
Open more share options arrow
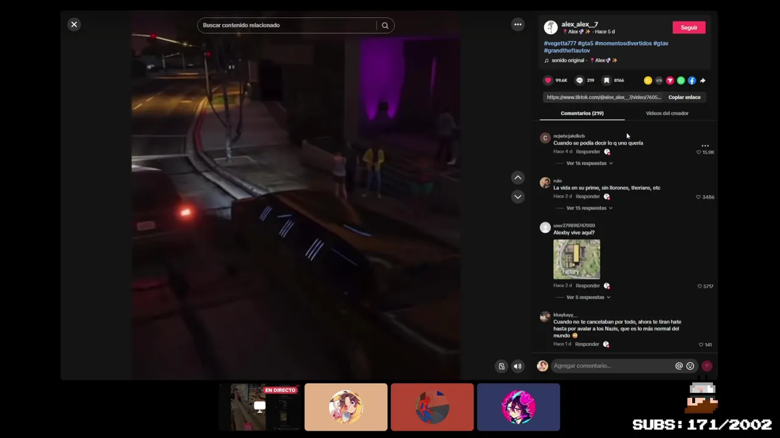pyautogui.click(x=703, y=80)
